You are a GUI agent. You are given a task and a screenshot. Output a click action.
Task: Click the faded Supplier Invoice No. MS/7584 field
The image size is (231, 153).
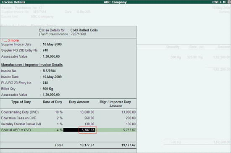39,12
